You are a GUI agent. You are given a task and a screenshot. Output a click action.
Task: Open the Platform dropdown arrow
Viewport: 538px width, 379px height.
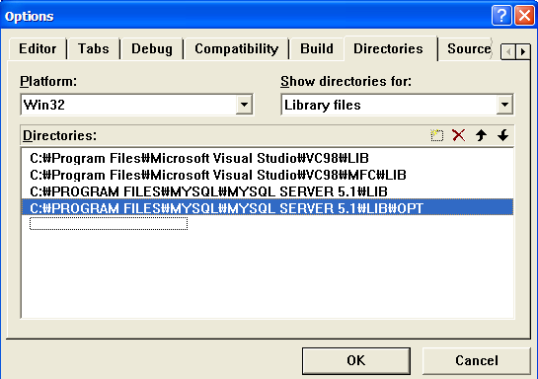(x=244, y=105)
